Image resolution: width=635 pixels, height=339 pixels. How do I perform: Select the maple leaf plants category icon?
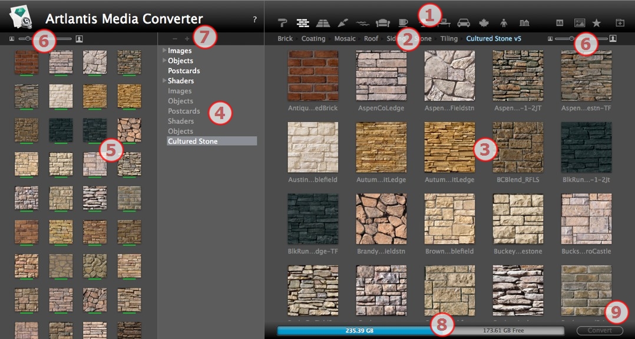[x=484, y=23]
